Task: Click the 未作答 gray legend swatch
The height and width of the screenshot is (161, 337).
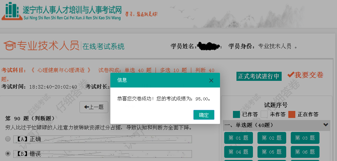Action: coord(264,114)
